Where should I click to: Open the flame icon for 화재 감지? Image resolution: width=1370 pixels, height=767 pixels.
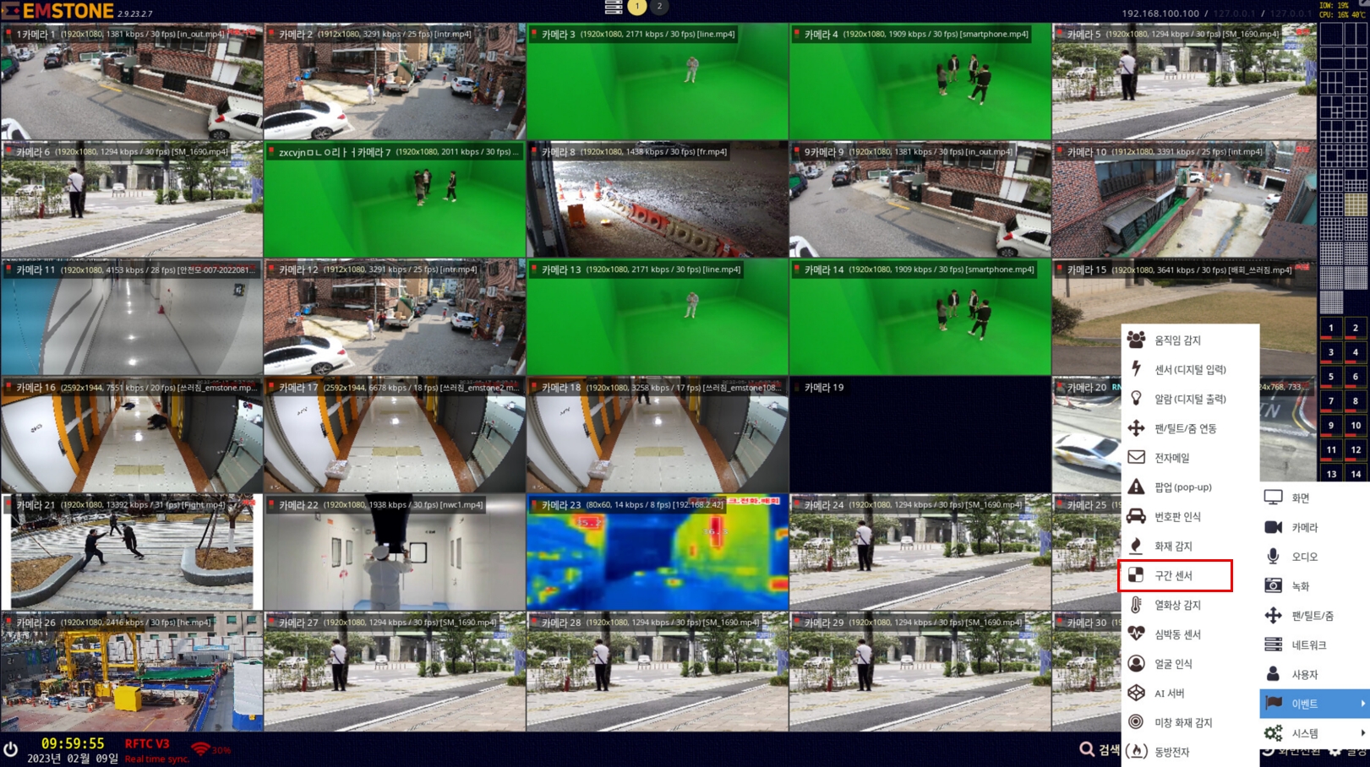(x=1136, y=546)
